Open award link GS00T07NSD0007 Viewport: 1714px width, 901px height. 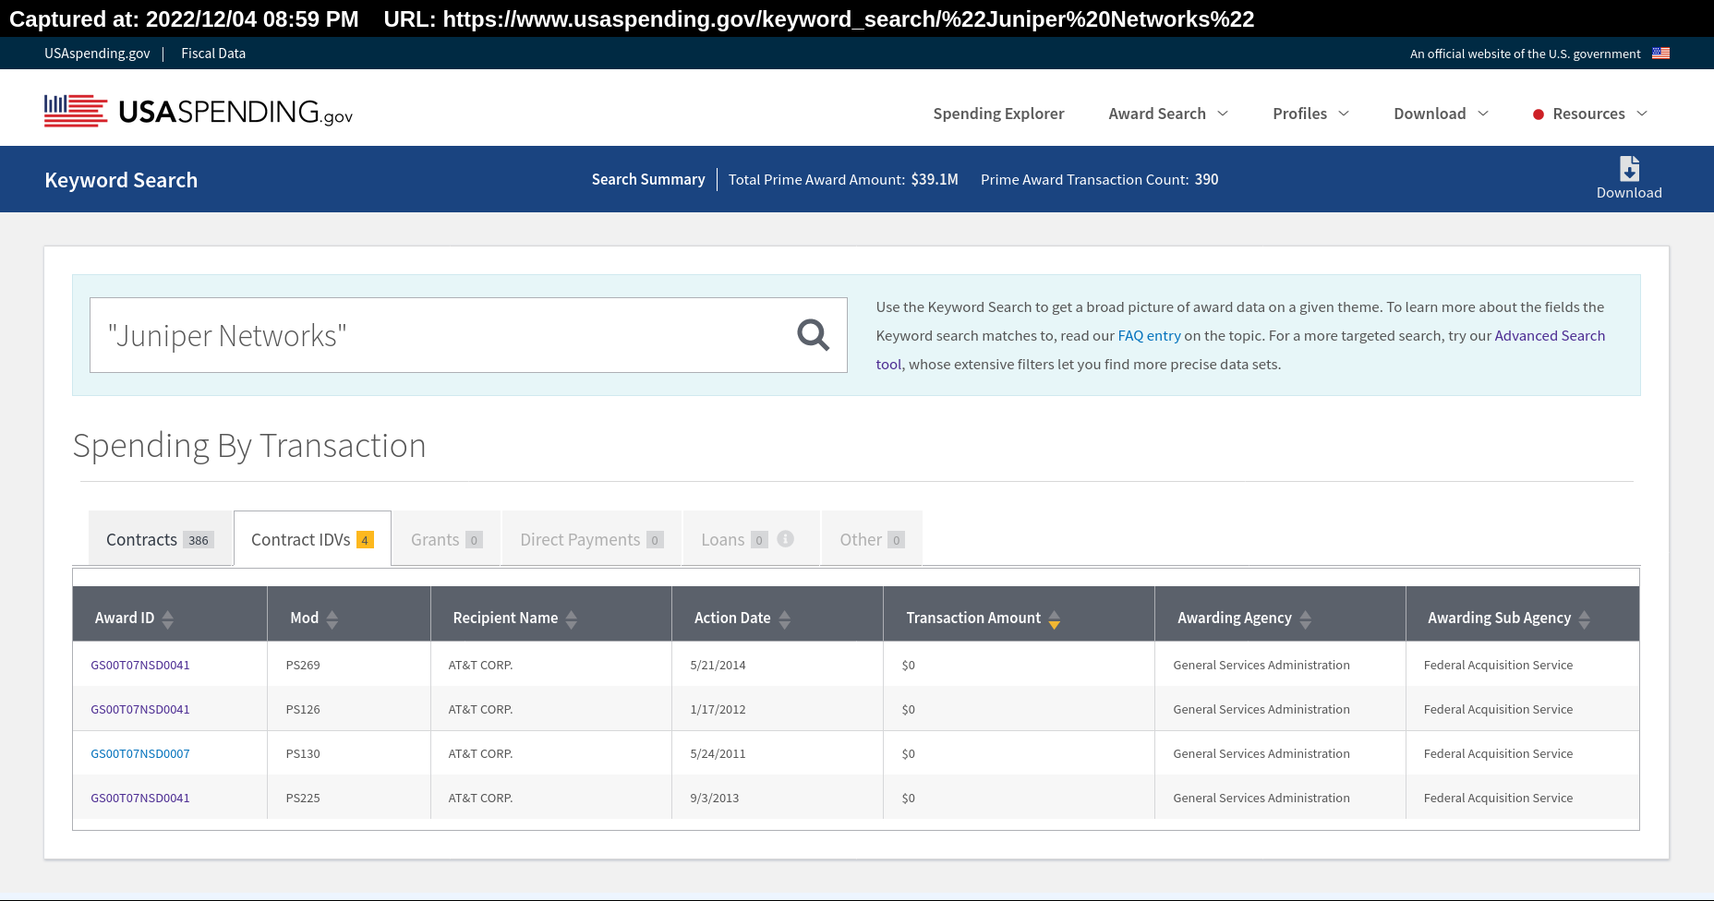[140, 753]
